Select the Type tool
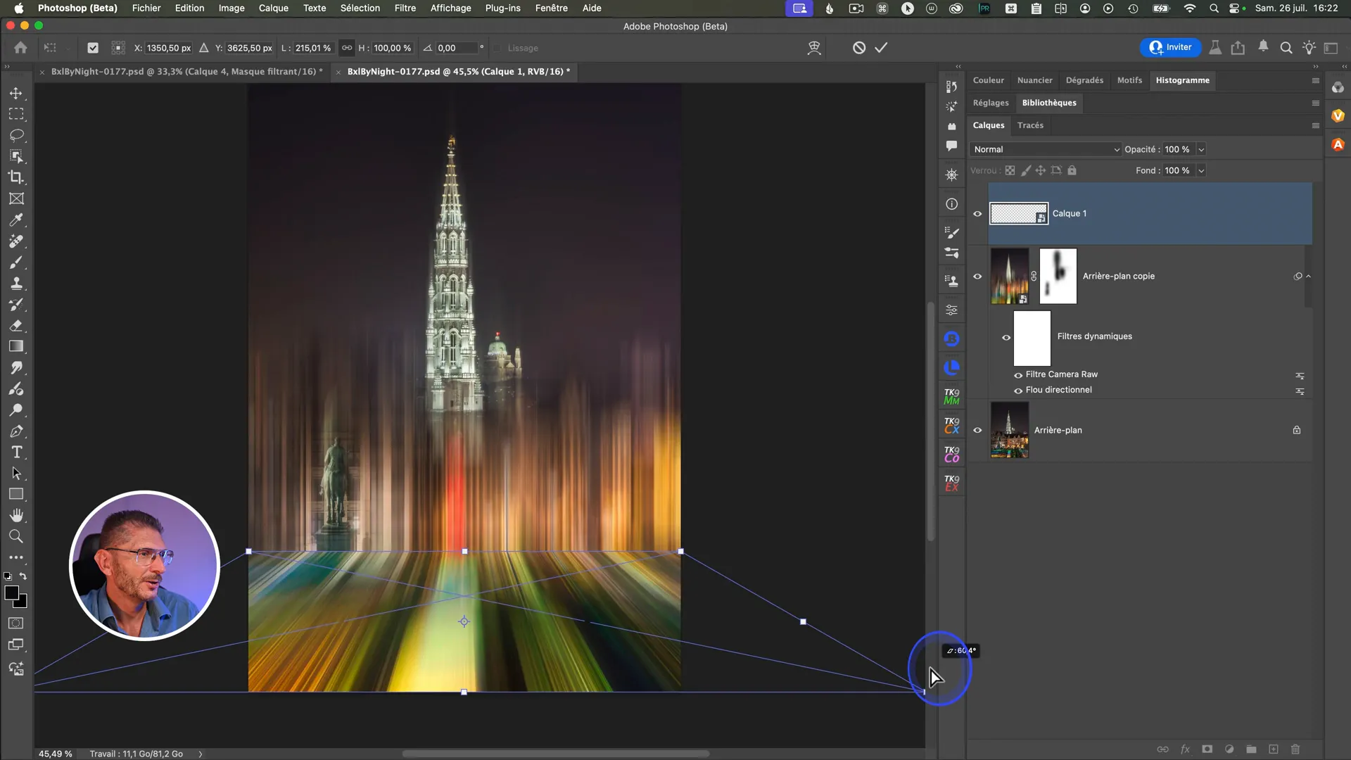The height and width of the screenshot is (760, 1351). [x=16, y=452]
